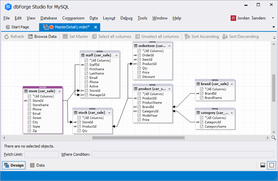
Task: Uncheck Discount in orderitem table
Action: pos(139,77)
